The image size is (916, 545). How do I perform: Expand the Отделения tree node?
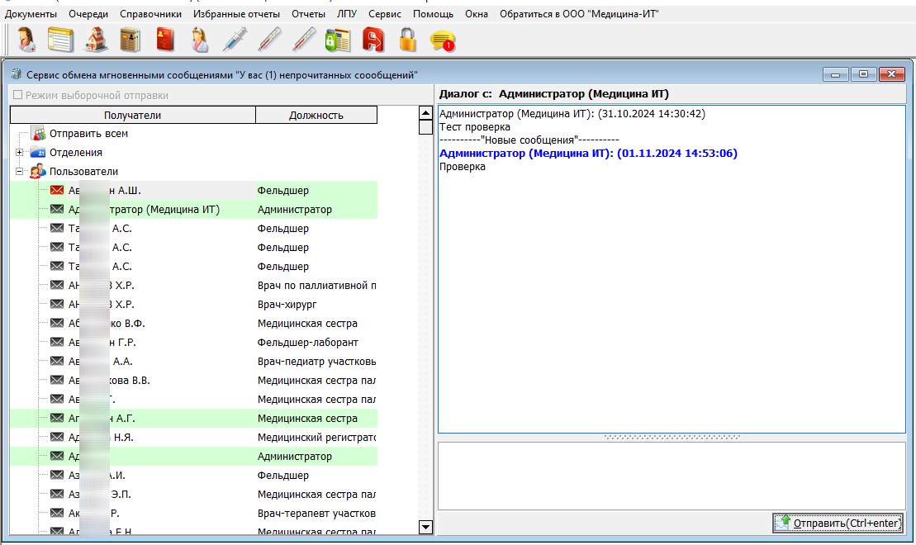pos(19,153)
